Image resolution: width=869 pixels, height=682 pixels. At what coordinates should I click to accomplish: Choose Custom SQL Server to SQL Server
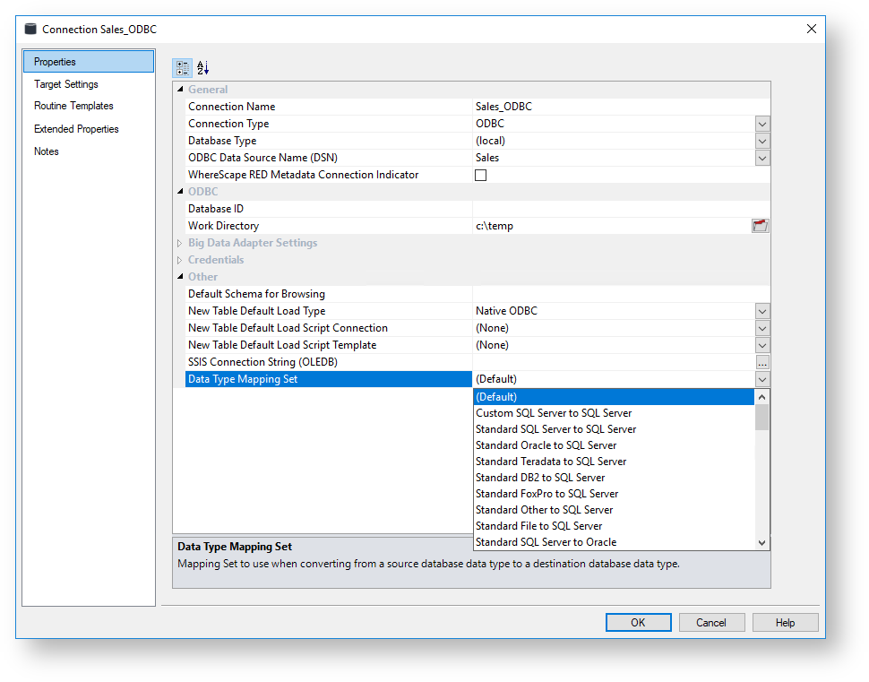point(614,413)
